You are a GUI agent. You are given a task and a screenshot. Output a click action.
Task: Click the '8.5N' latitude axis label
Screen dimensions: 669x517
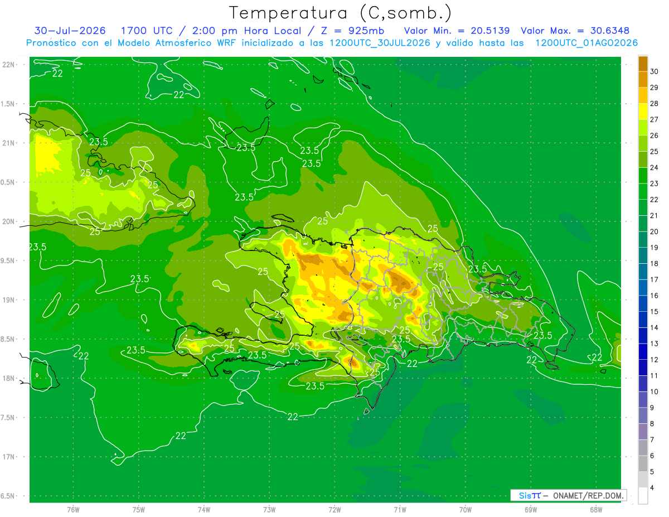[8, 339]
